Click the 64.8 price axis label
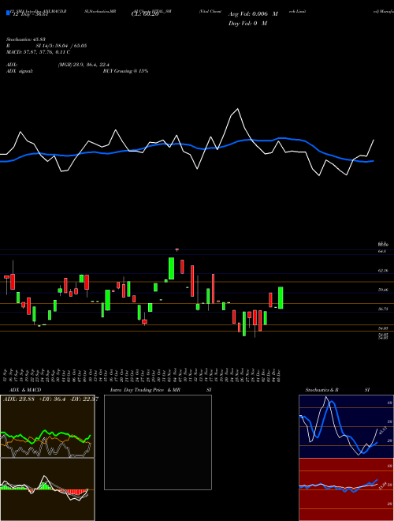The width and height of the screenshot is (394, 521). [382, 251]
